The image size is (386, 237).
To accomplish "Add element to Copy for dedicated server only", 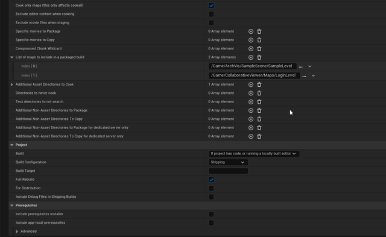I will (251, 136).
